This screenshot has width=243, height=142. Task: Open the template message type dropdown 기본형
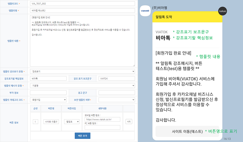pos(82,86)
